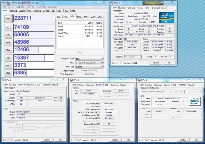Run the D2D benchmark button
This screenshot has height=144, width=205.
[8, 65]
